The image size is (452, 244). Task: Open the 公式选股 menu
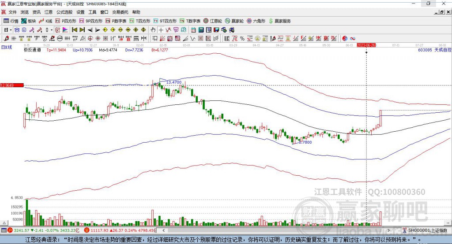64,12
